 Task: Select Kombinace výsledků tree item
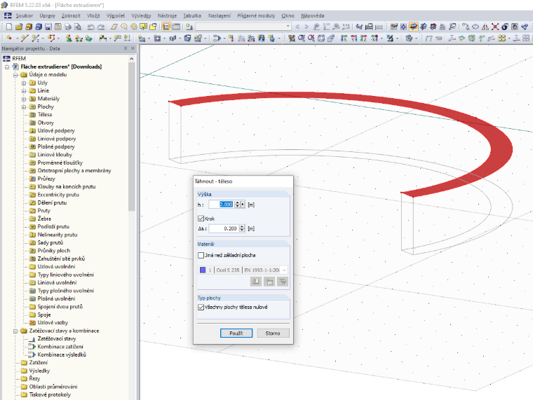pyautogui.click(x=62, y=354)
